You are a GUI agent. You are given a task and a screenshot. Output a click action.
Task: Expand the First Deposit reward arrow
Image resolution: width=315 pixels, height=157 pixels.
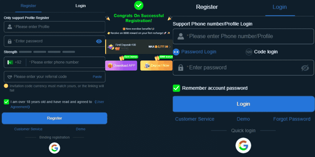(x=170, y=47)
